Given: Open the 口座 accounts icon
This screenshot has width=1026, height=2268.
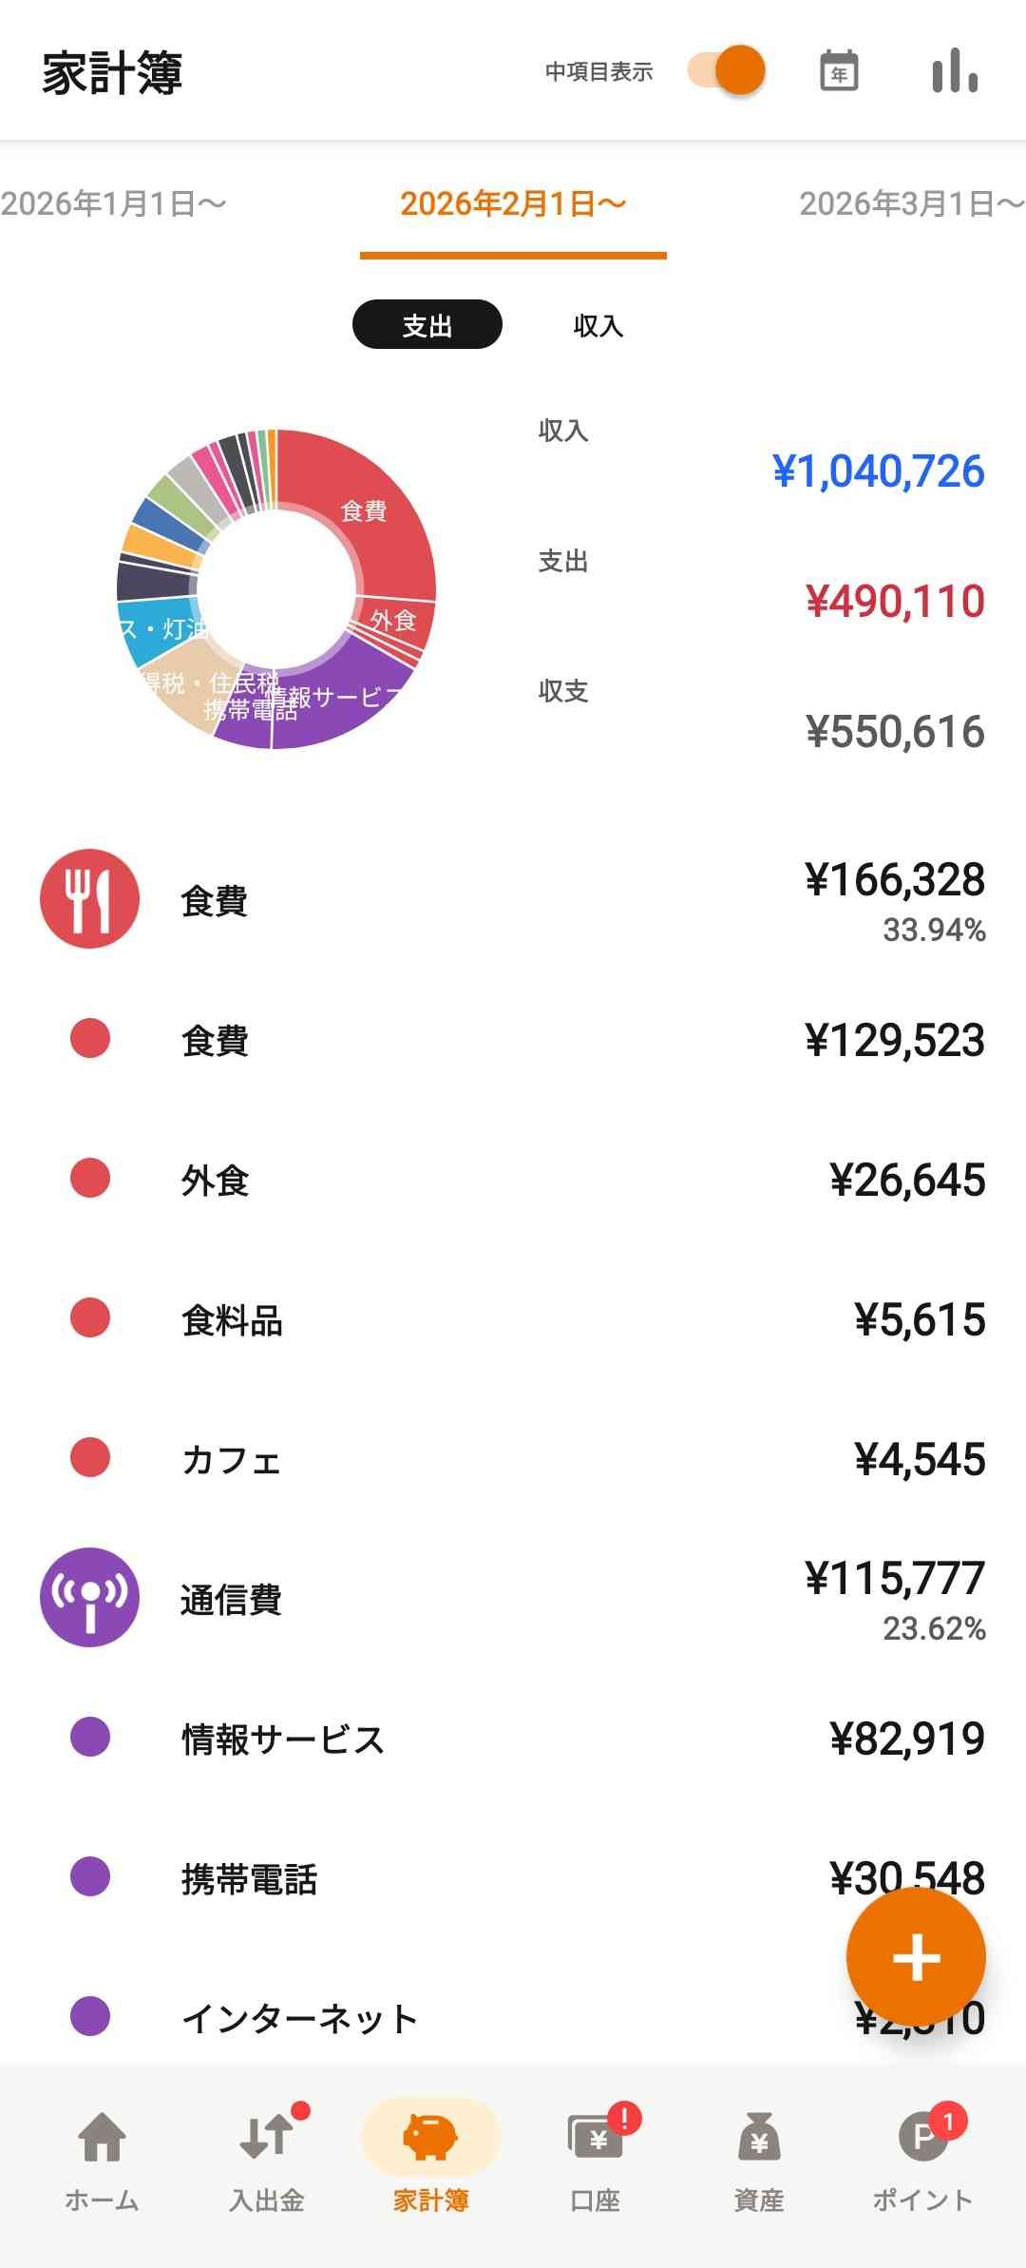Looking at the screenshot, I should [x=596, y=2156].
